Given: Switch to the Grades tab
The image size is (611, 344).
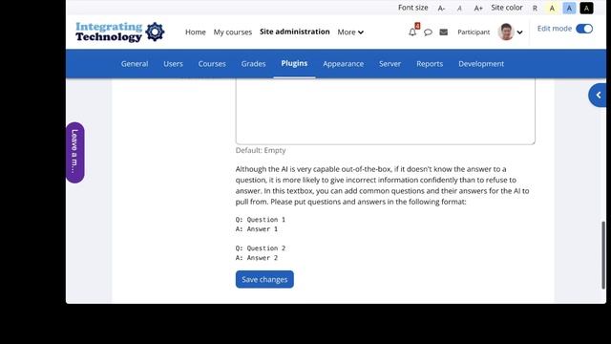Looking at the screenshot, I should [253, 64].
